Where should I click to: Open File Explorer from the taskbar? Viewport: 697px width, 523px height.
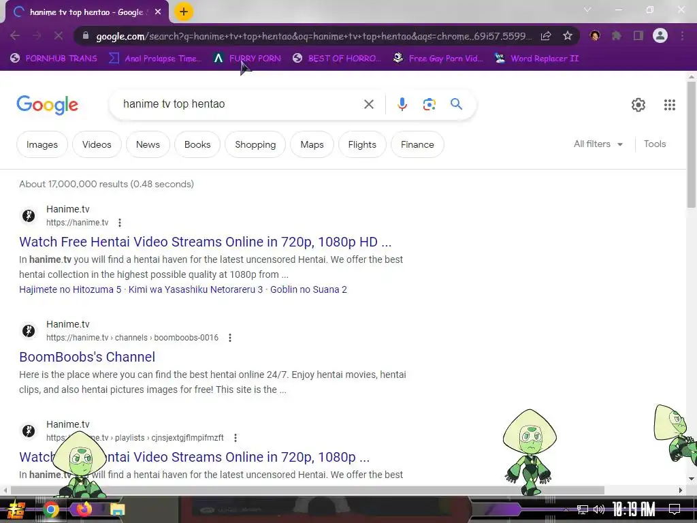117,509
